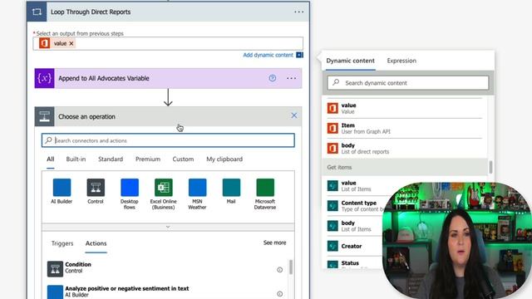Click the See more link
The width and height of the screenshot is (532, 299).
tap(274, 243)
